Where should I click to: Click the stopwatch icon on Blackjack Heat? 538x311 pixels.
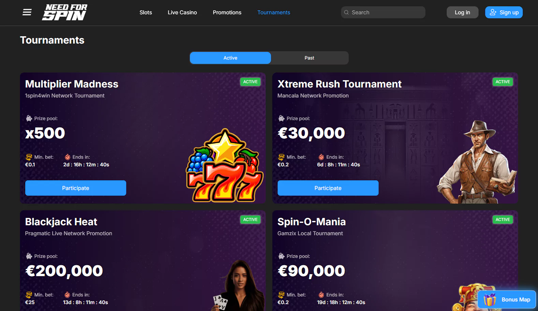coord(67,295)
